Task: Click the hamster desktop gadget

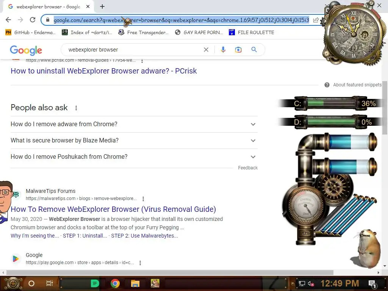Action: click(x=366, y=248)
